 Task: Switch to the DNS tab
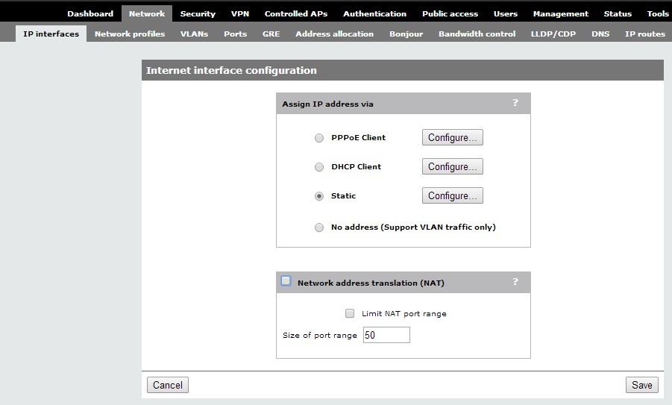tap(600, 34)
